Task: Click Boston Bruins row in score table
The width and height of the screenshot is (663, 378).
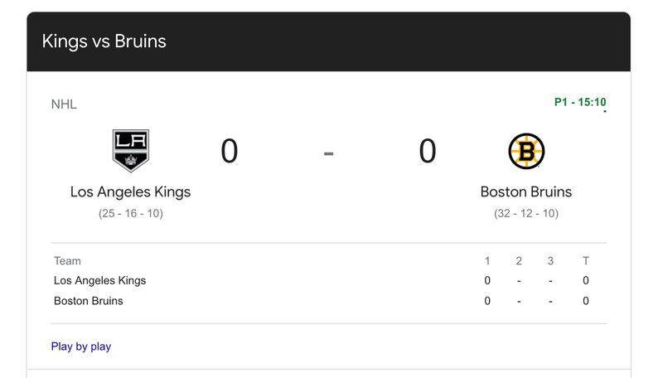Action: pos(88,301)
